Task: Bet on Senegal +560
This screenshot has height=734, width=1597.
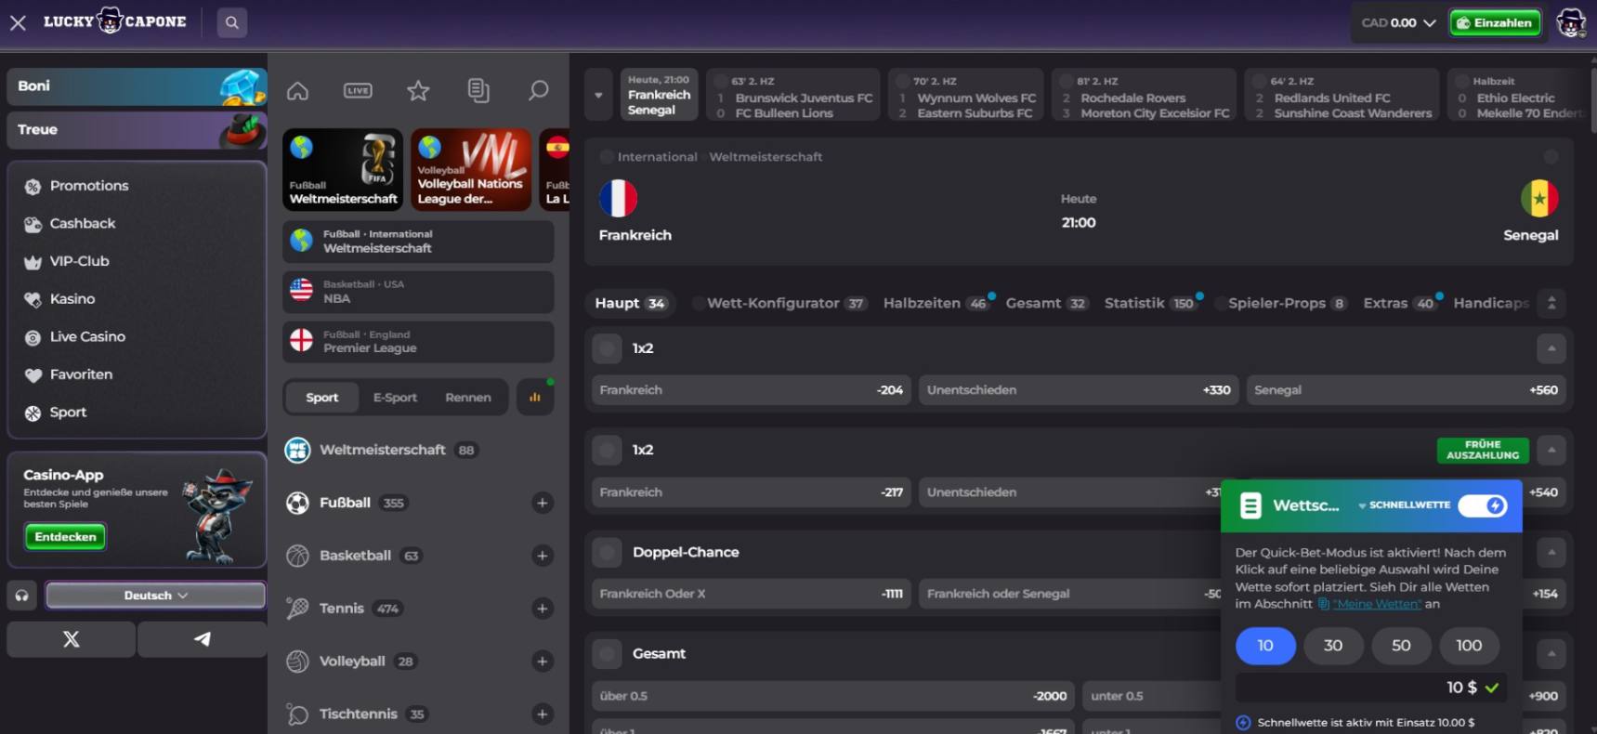Action: (x=1406, y=390)
